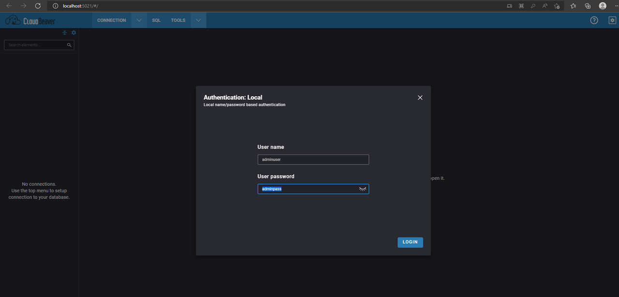Open the CONNECTION menu
Screen dimensions: 619x297
click(x=111, y=20)
